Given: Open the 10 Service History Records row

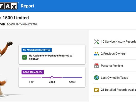Looking at the screenshot, I should click(x=115, y=42).
